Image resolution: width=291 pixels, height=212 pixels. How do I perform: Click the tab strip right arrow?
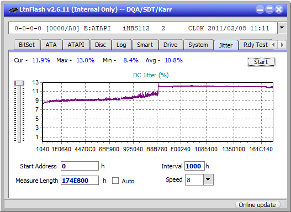tap(282, 45)
